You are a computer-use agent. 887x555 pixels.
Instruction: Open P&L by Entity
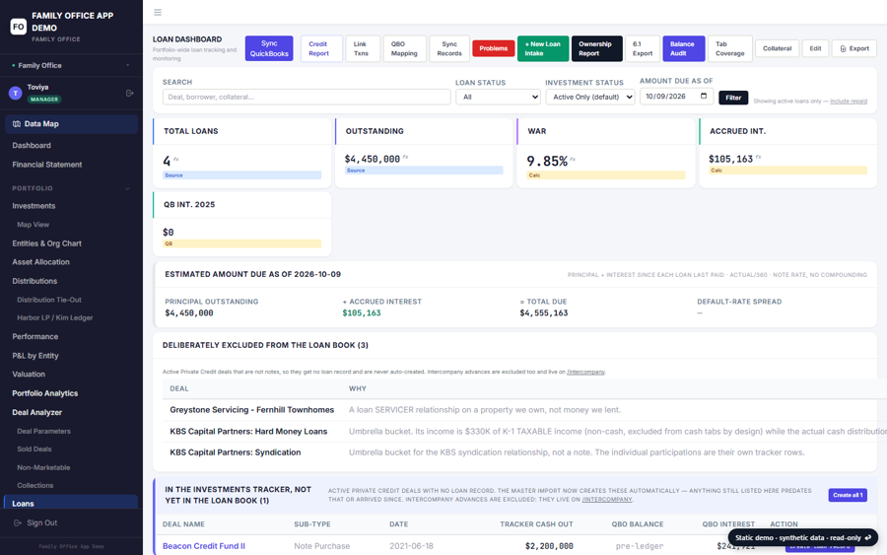click(x=35, y=356)
